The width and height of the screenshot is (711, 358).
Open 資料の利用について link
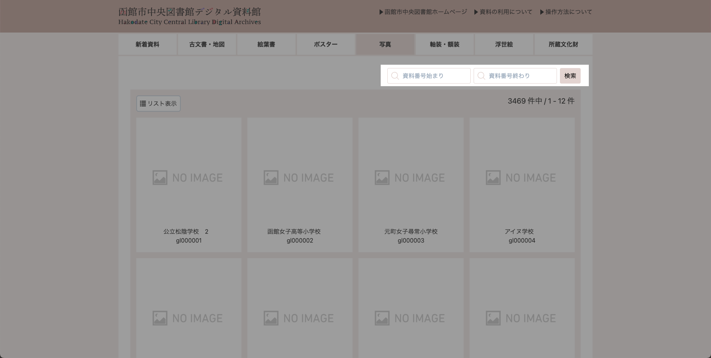tap(503, 12)
